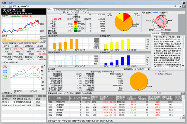Viewport: 187px width, 124px height.
Task: Click the orange やや強気 rating swatch
Action: click(x=75, y=24)
